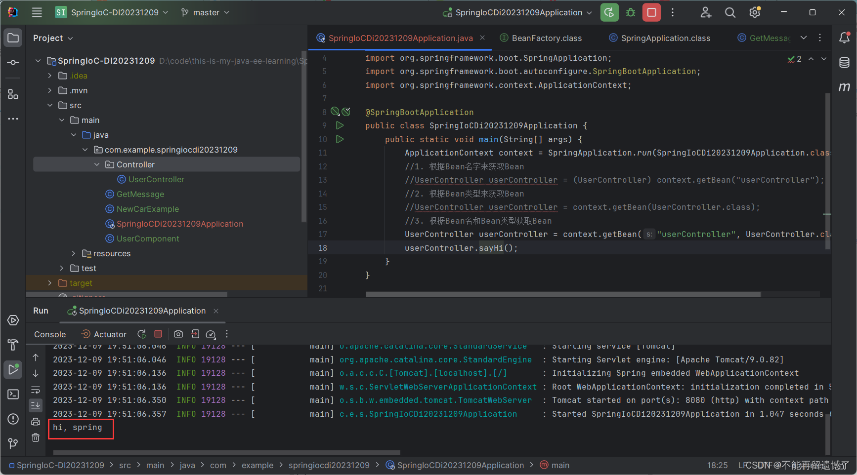Viewport: 857px width, 475px height.
Task: Open Git version control tool window
Action: click(x=13, y=443)
